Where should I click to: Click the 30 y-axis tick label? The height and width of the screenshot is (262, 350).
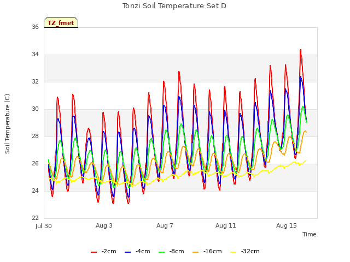35,109
